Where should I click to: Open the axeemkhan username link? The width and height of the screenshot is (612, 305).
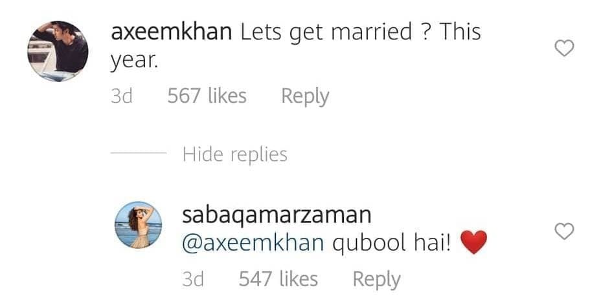click(x=172, y=32)
